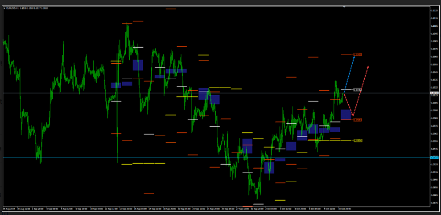
Task: Select the highest blue rectangle on chart
Action: click(x=138, y=65)
